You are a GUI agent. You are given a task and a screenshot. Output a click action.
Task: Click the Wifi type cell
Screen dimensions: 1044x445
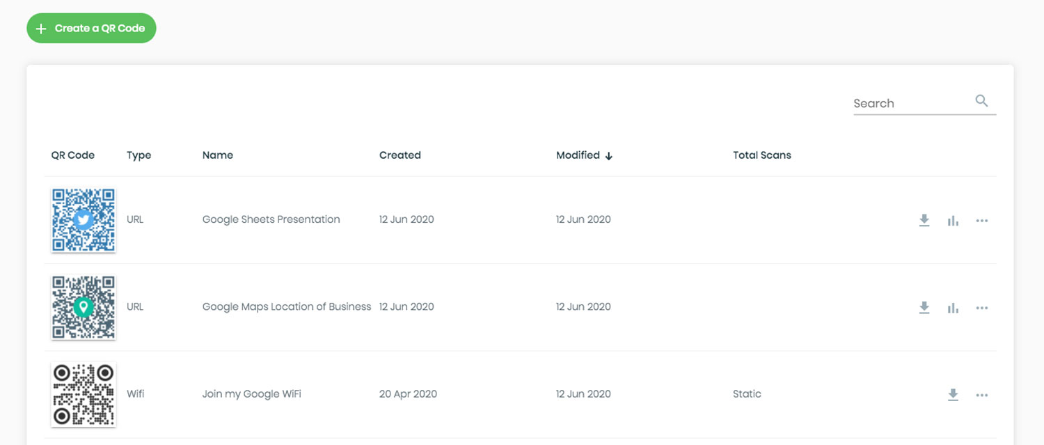click(136, 393)
